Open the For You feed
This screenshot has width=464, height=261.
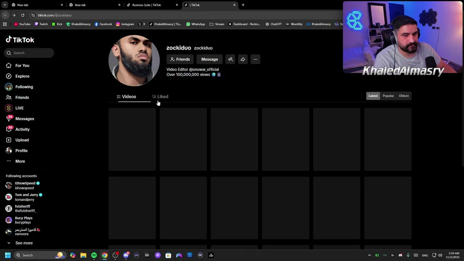pyautogui.click(x=22, y=66)
